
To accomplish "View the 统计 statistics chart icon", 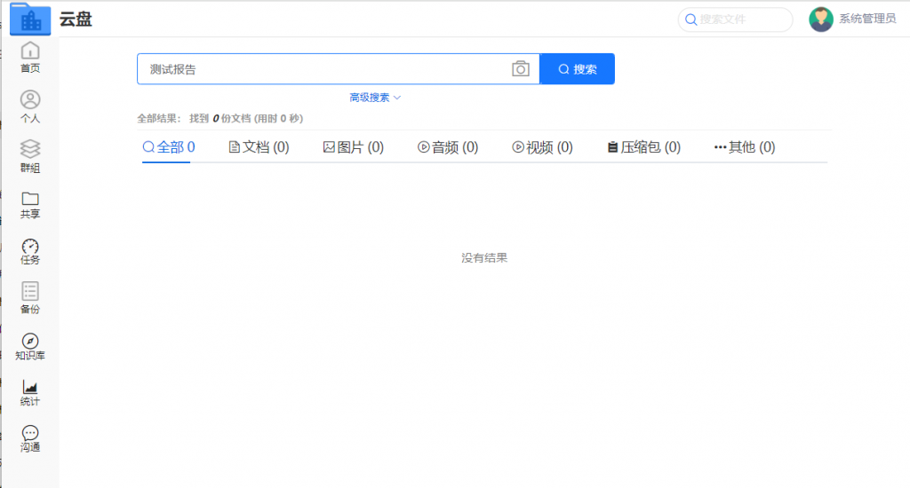I will click(30, 388).
